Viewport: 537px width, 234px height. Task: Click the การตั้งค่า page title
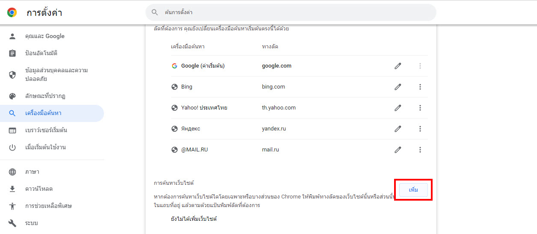(45, 13)
